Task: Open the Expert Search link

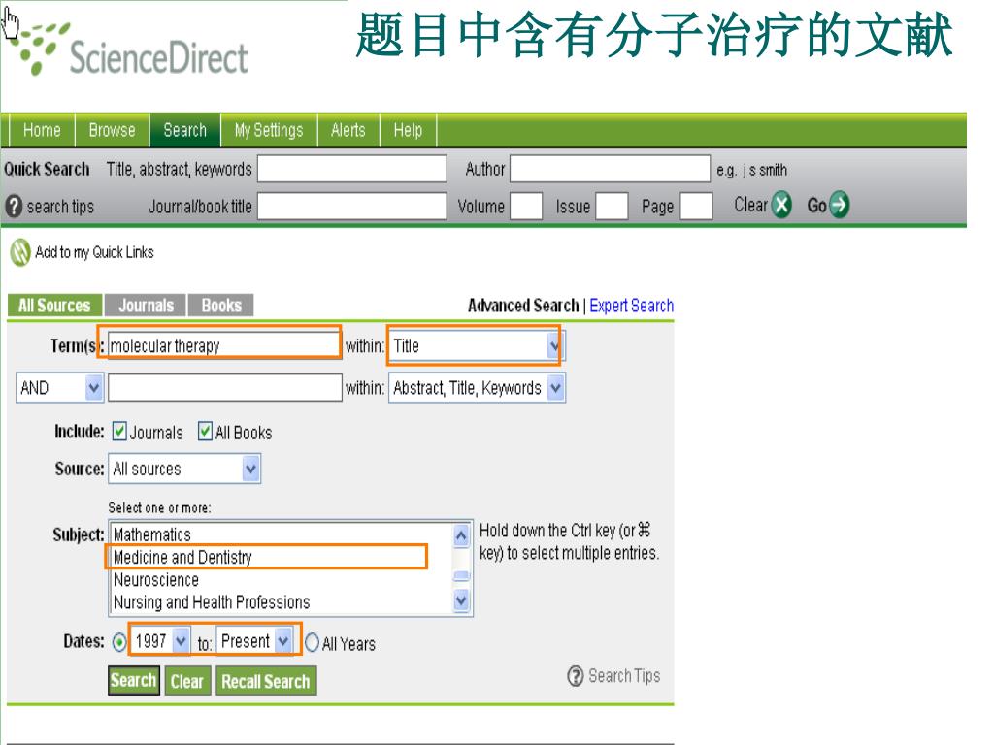Action: [x=631, y=306]
